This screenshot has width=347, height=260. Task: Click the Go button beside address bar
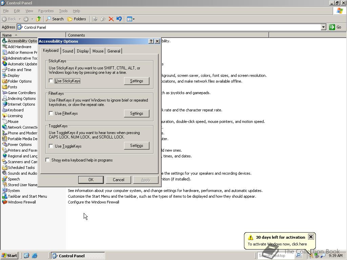coord(335,27)
